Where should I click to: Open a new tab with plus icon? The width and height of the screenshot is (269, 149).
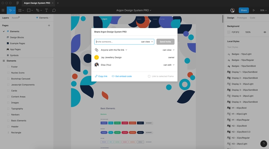58,3
